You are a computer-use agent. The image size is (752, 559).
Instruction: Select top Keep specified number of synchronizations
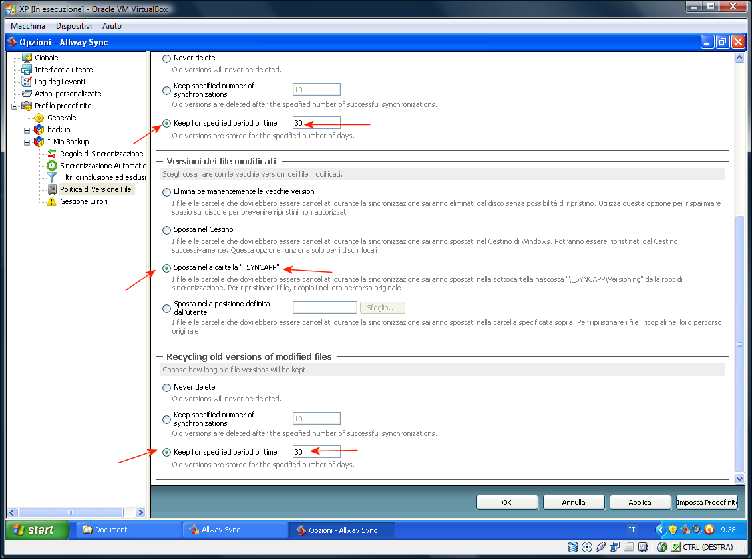pyautogui.click(x=166, y=90)
